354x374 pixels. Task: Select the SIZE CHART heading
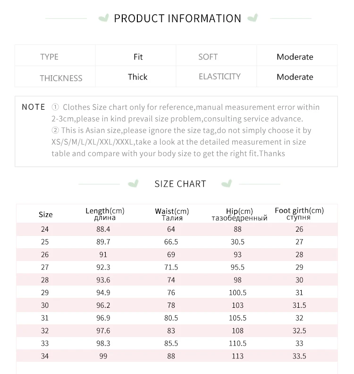coord(180,184)
